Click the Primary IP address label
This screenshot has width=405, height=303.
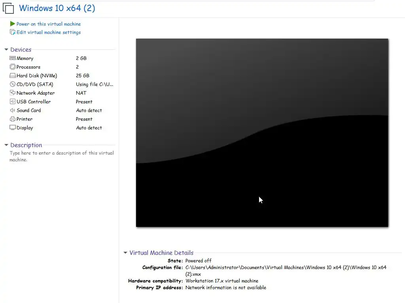(x=159, y=288)
